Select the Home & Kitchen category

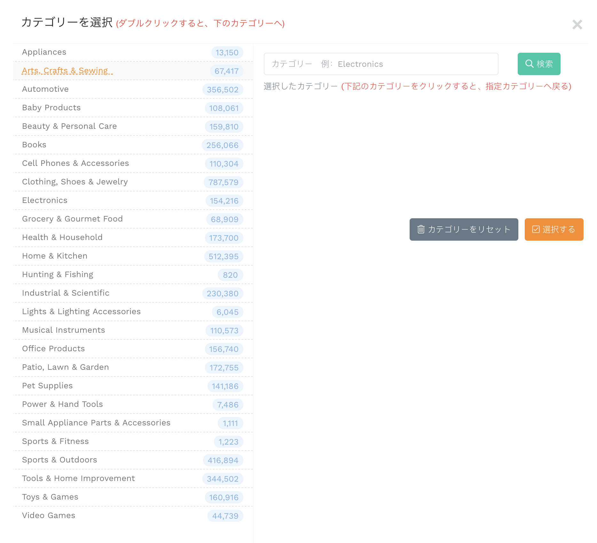click(133, 256)
